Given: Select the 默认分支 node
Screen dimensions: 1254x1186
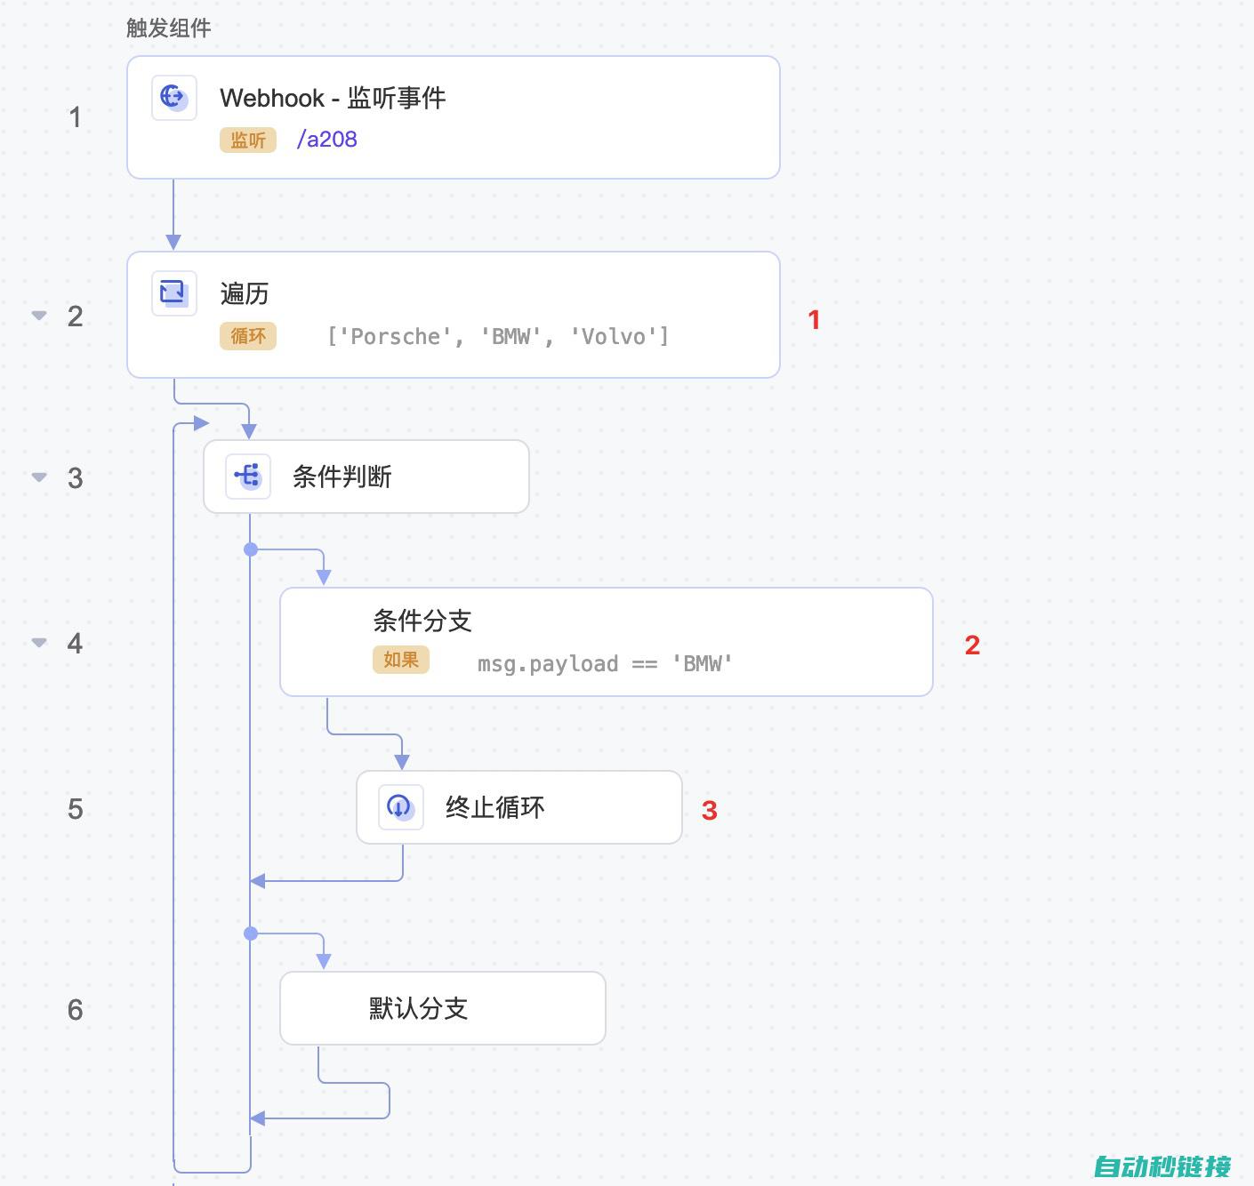Looking at the screenshot, I should [x=443, y=1008].
